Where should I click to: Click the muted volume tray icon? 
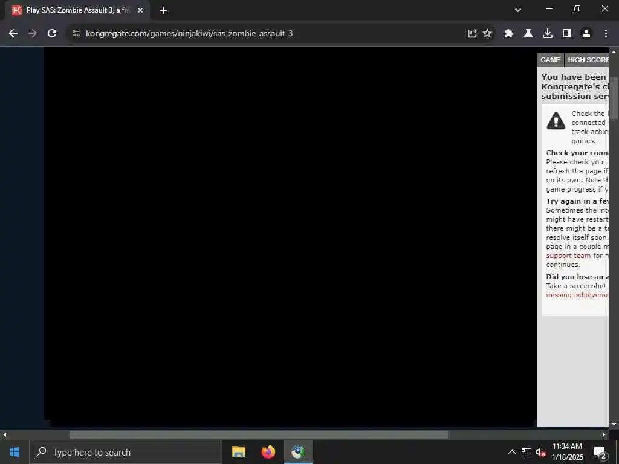tap(540, 452)
